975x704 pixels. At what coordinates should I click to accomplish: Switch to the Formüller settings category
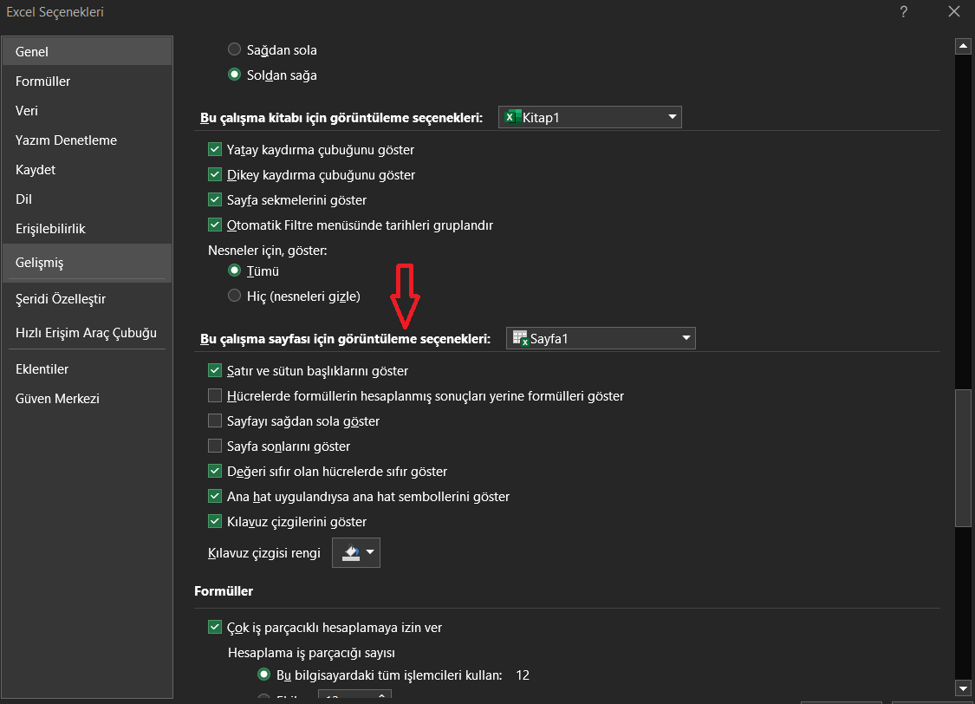coord(42,81)
